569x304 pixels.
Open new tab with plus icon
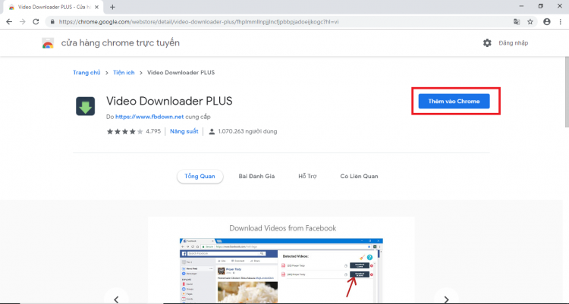(x=112, y=7)
